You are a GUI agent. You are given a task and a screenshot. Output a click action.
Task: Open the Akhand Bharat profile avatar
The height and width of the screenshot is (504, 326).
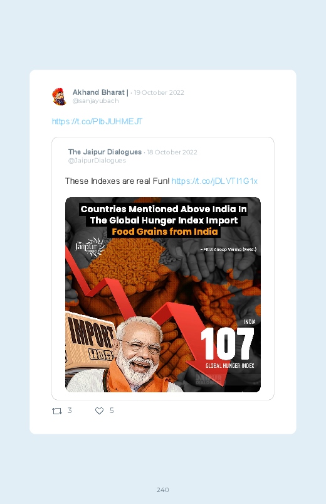(59, 97)
